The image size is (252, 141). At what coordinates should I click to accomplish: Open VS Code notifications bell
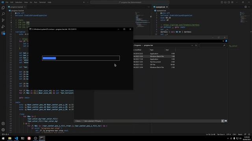[249, 134]
